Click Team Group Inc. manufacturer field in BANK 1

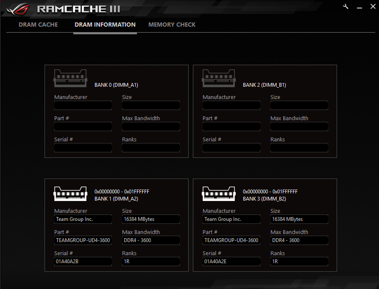coord(83,219)
